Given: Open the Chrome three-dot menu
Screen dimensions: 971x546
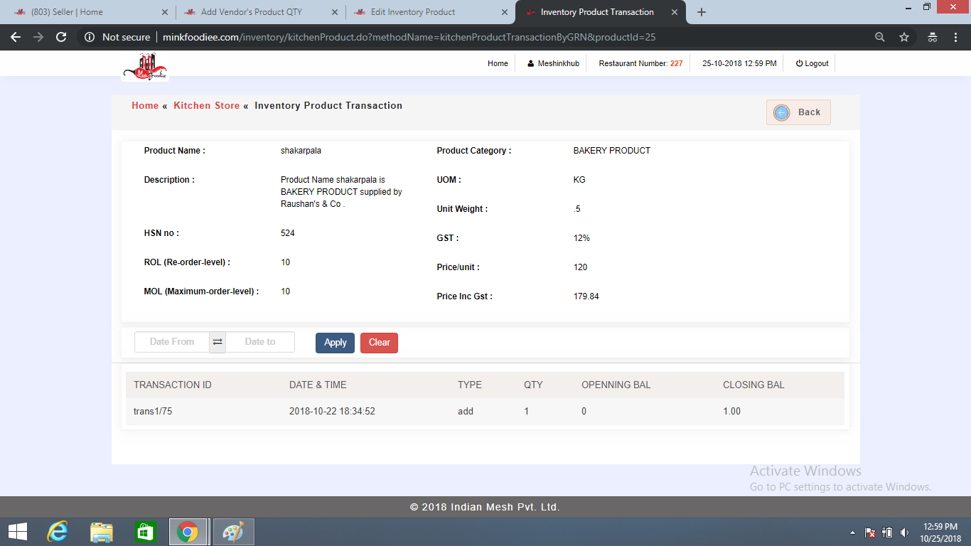Looking at the screenshot, I should [956, 37].
